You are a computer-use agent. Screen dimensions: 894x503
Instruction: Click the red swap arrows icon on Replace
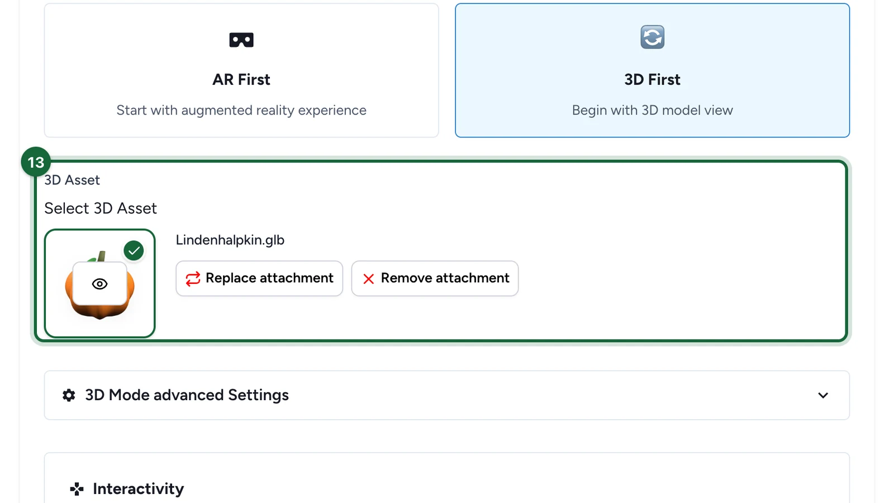pyautogui.click(x=193, y=278)
